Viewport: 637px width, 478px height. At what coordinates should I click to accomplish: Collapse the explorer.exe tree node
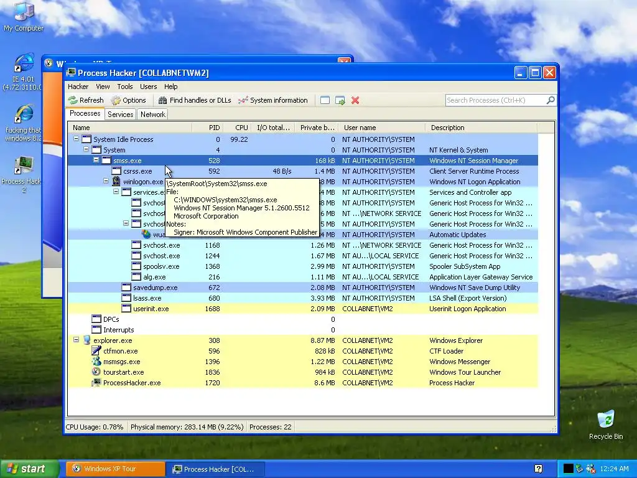(x=76, y=339)
